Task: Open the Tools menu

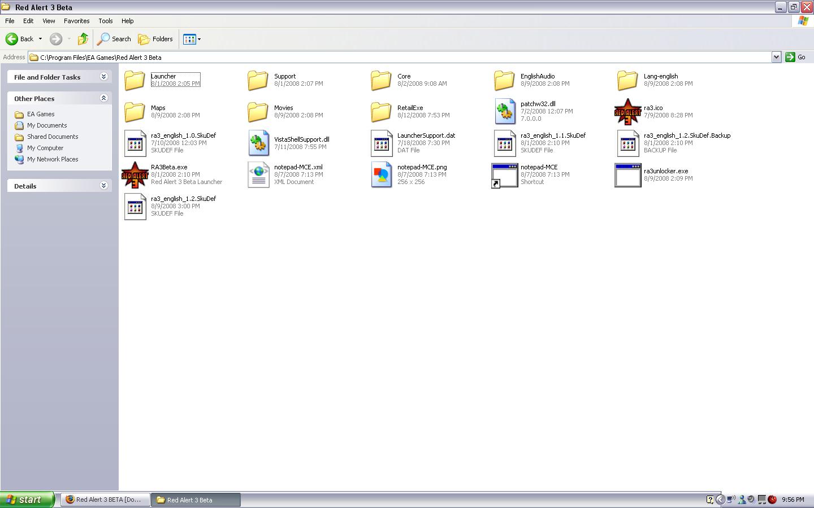Action: point(106,21)
